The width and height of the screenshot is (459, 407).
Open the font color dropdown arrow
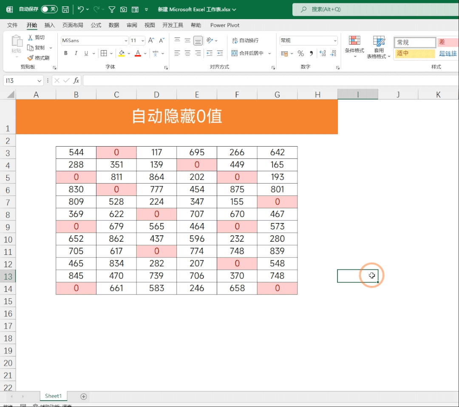point(145,54)
